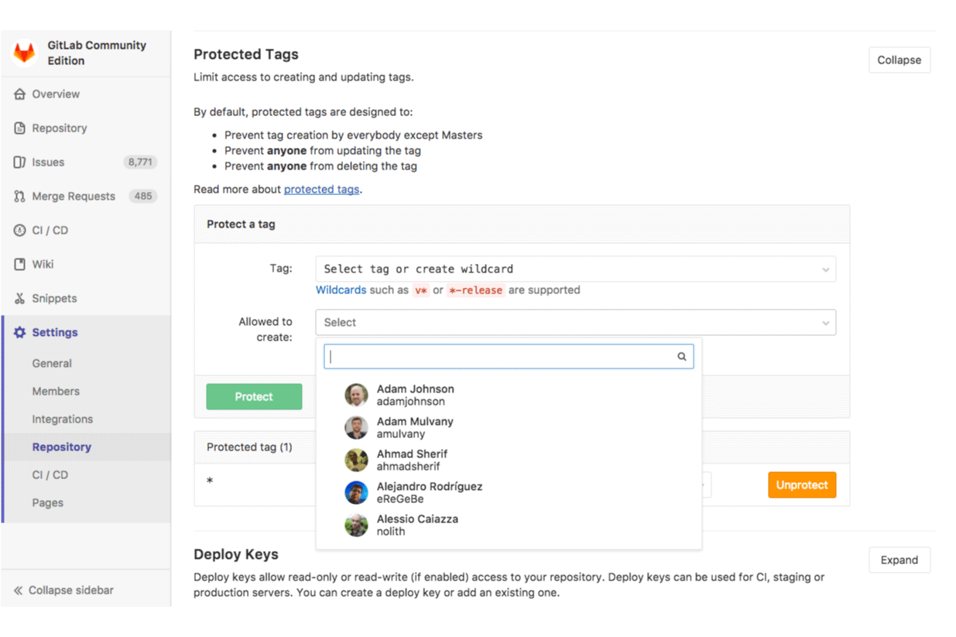The image size is (956, 637).
Task: Click the Protected Tags heading
Action: (x=246, y=55)
